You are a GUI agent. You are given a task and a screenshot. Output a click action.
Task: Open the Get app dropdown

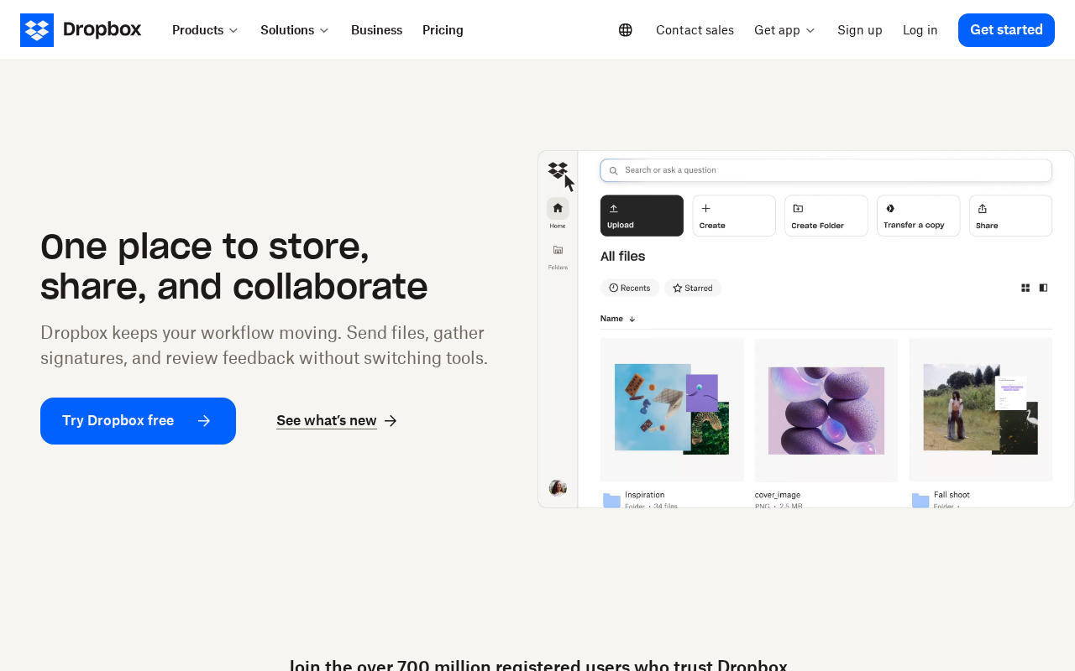[784, 30]
